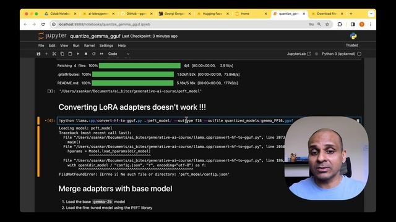
Task: Click the kernel status circle indicator
Action: 359,54
